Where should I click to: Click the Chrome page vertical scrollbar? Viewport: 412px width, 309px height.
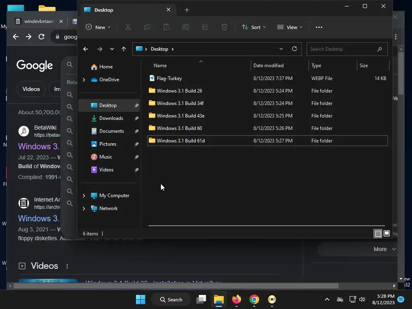pyautogui.click(x=401, y=73)
